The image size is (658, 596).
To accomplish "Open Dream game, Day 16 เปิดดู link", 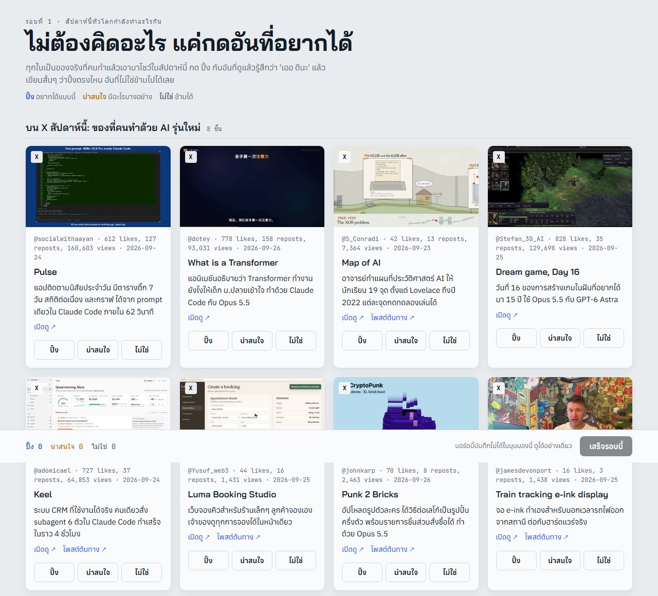I will [x=507, y=315].
